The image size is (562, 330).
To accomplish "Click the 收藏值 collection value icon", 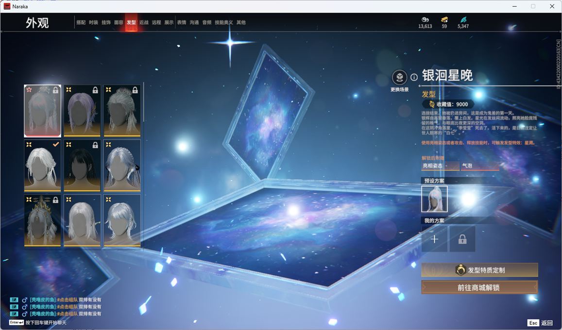I will 431,104.
